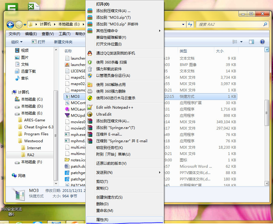Click the file list scroll-down arrow
The height and width of the screenshot is (224, 273).
[267, 183]
